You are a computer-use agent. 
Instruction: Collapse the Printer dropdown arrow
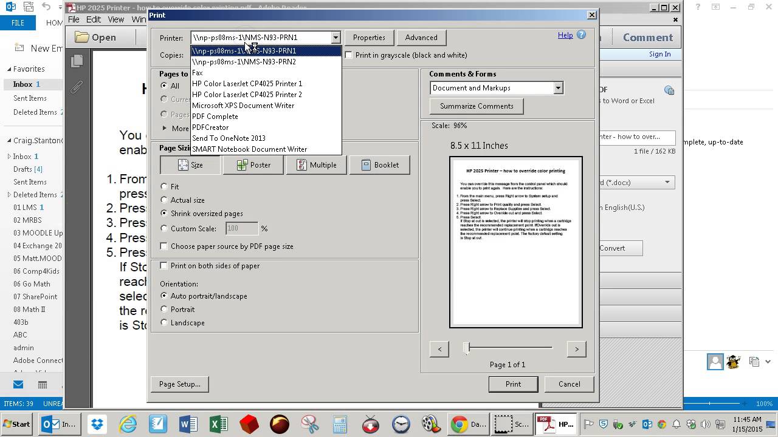click(x=336, y=38)
